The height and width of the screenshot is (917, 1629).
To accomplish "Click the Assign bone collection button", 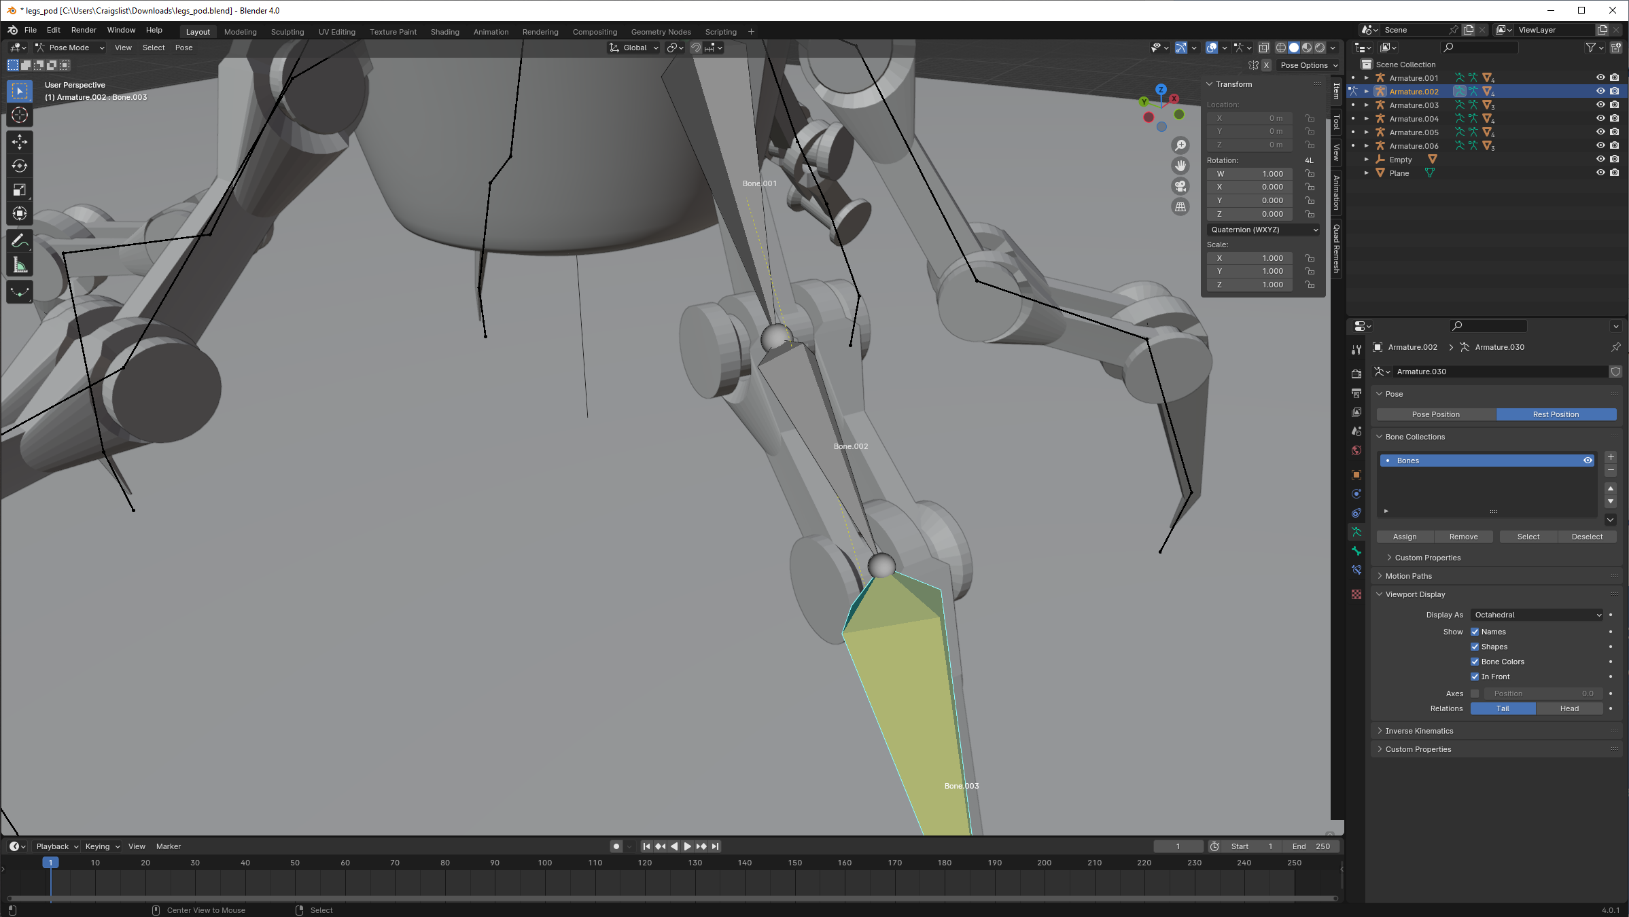I will point(1405,537).
